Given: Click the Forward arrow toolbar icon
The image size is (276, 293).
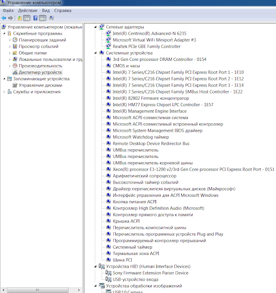Looking at the screenshot, I should tap(11, 18).
